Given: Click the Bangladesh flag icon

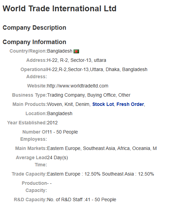Looking at the screenshot, I should click(x=76, y=51).
